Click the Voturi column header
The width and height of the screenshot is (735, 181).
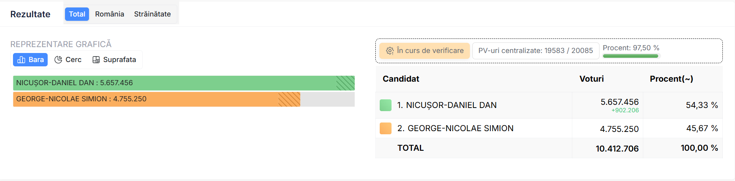pos(591,79)
